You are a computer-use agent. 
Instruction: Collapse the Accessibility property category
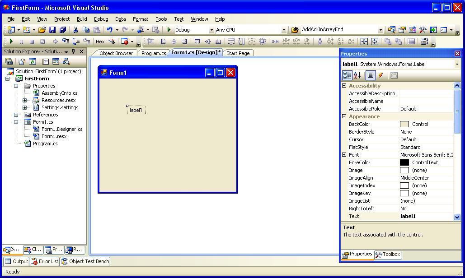point(344,86)
